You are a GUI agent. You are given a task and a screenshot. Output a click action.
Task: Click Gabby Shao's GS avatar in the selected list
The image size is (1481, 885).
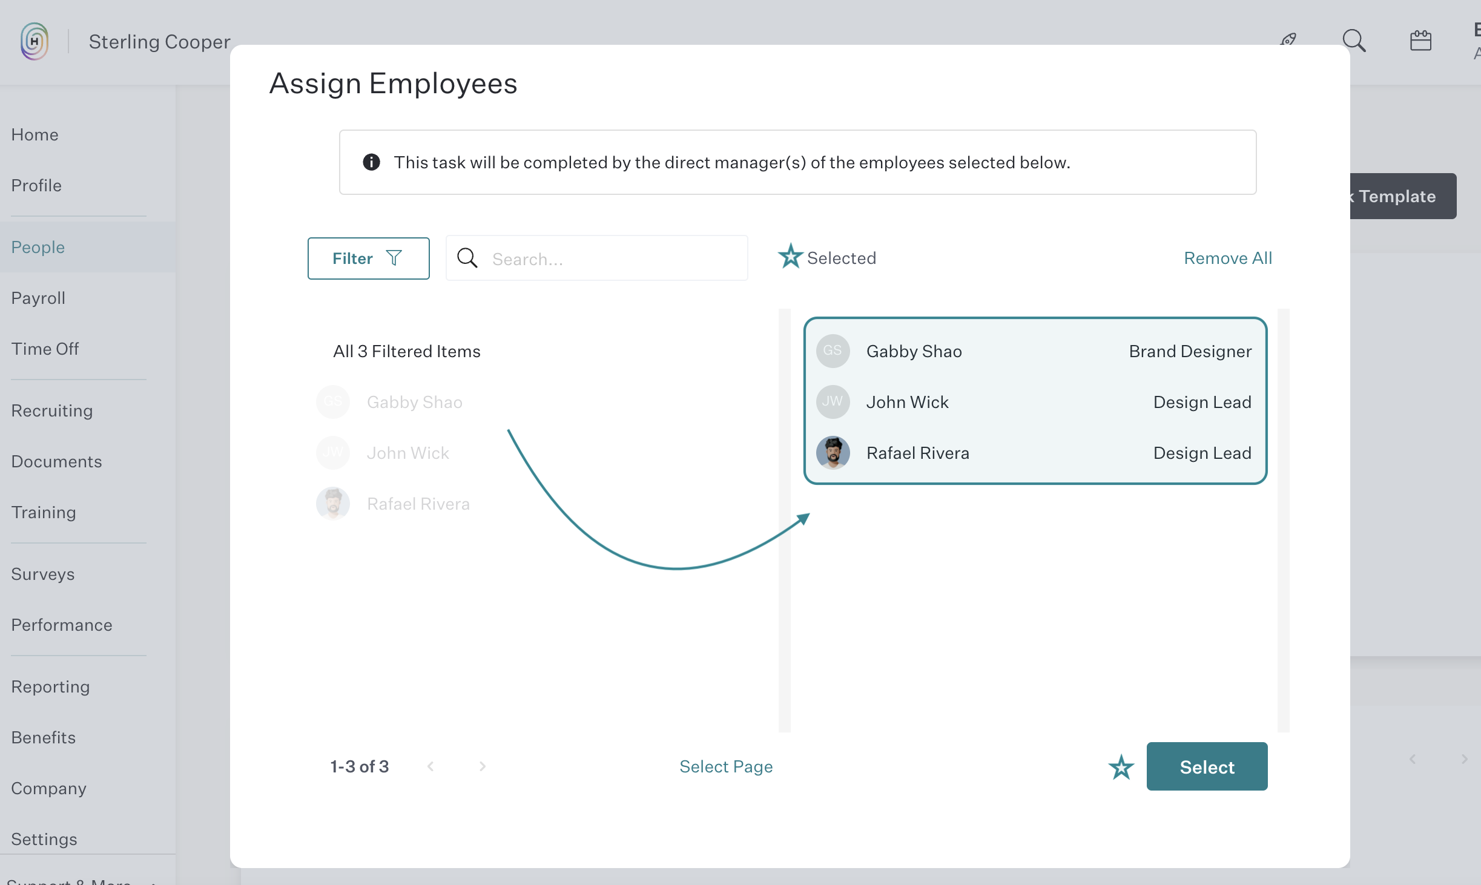833,351
